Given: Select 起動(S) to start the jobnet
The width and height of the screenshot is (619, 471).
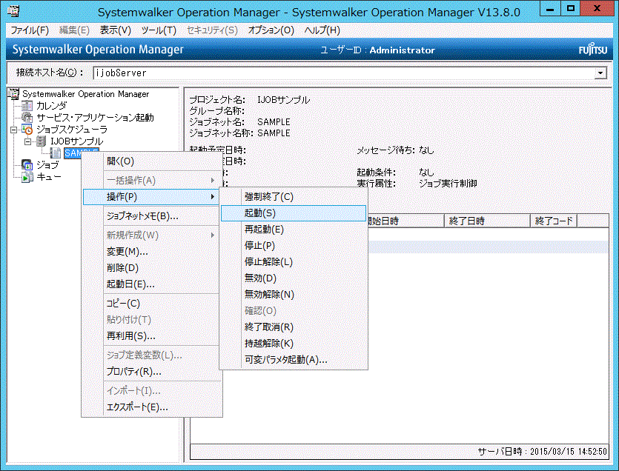Looking at the screenshot, I should [x=294, y=213].
